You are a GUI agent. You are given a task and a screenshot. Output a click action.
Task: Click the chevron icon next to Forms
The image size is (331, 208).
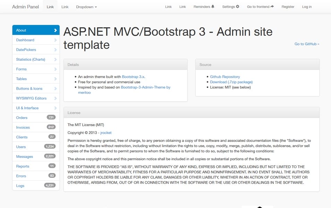coord(56,69)
